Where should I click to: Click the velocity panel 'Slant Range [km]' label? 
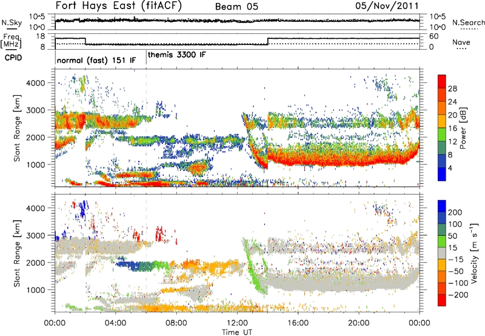pos(17,253)
